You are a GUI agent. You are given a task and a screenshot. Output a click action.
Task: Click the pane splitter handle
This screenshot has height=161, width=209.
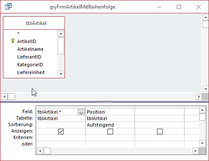click(104, 102)
